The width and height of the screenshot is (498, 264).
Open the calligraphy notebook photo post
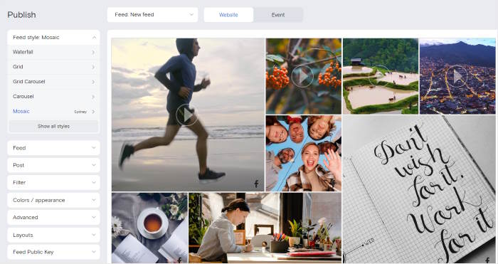pos(419,190)
